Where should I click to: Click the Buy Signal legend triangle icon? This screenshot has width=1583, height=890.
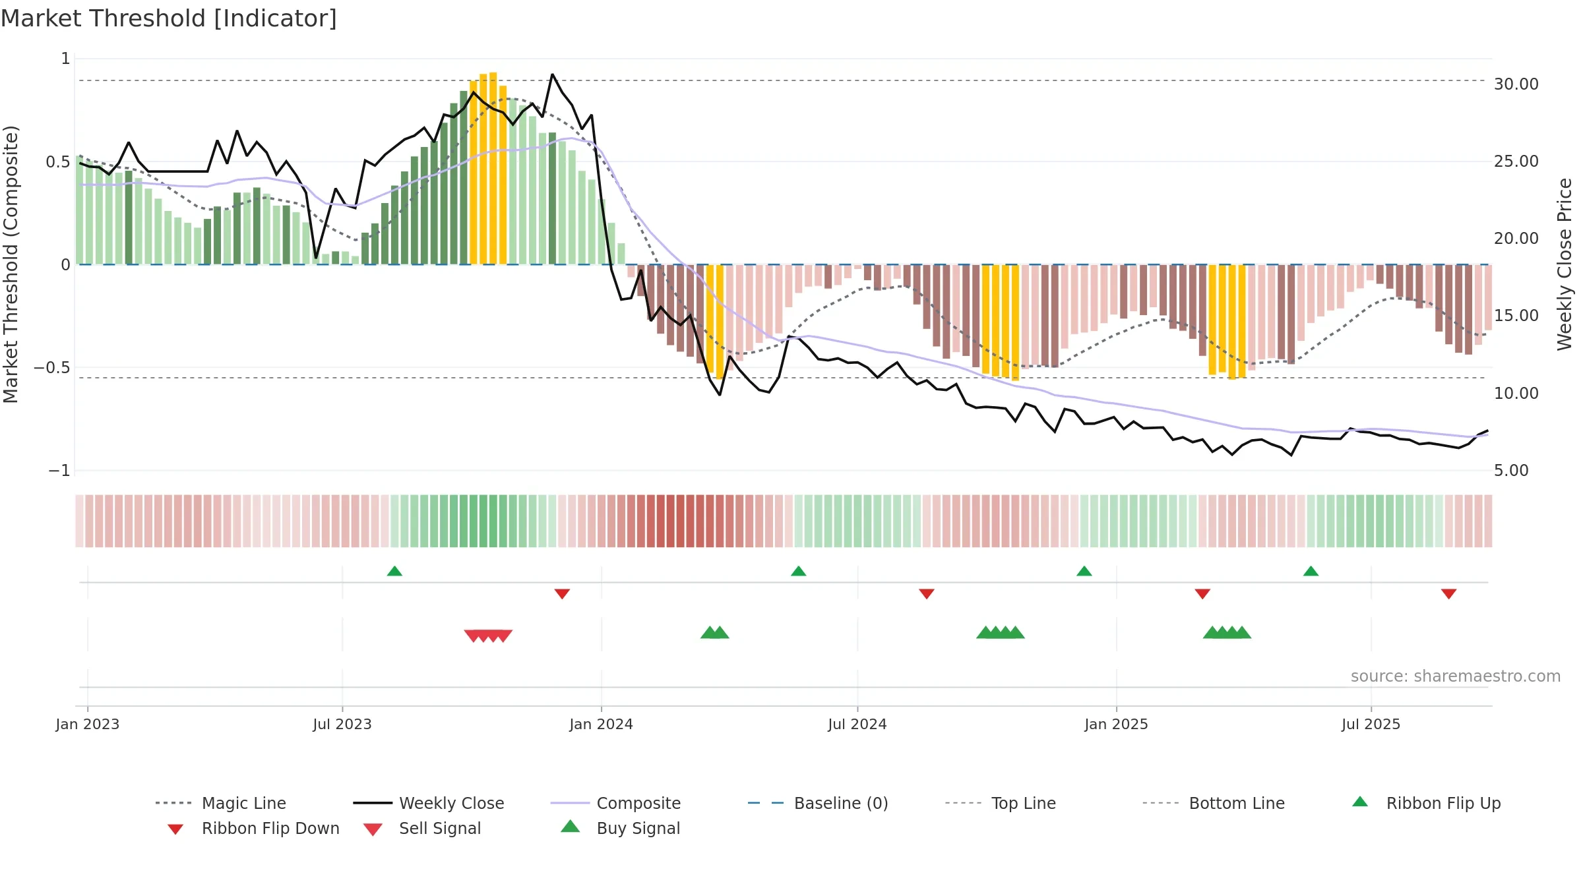pos(571,826)
